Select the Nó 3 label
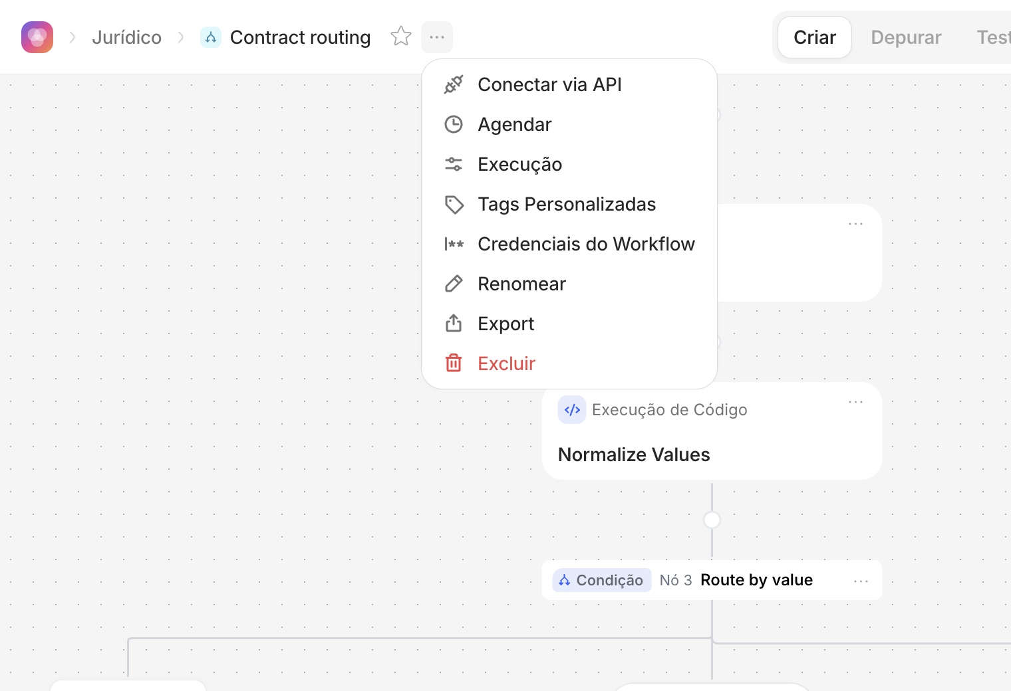 click(676, 580)
